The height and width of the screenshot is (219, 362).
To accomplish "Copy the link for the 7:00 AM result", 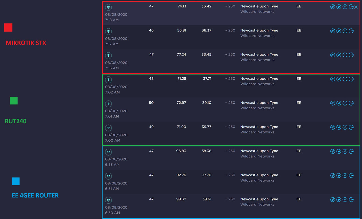I will pyautogui.click(x=333, y=127).
